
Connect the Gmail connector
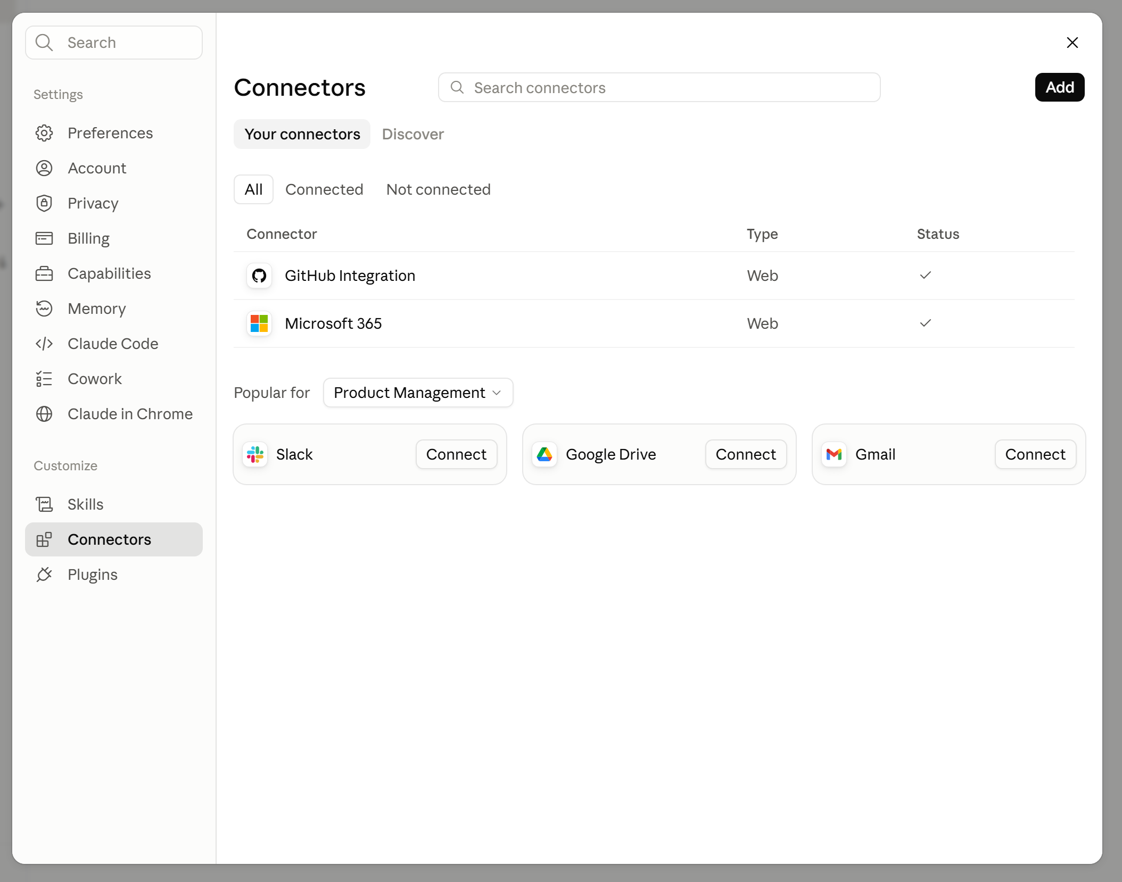(x=1035, y=454)
